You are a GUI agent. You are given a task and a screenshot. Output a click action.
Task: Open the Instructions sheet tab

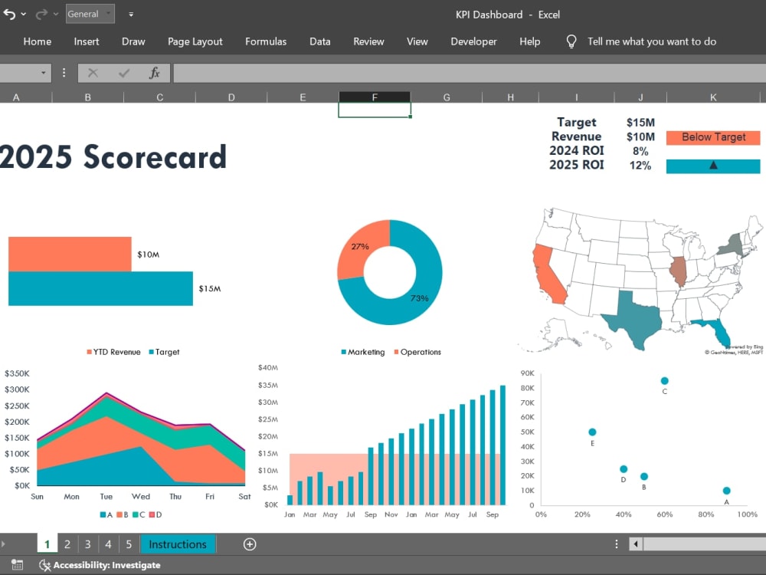click(x=178, y=544)
